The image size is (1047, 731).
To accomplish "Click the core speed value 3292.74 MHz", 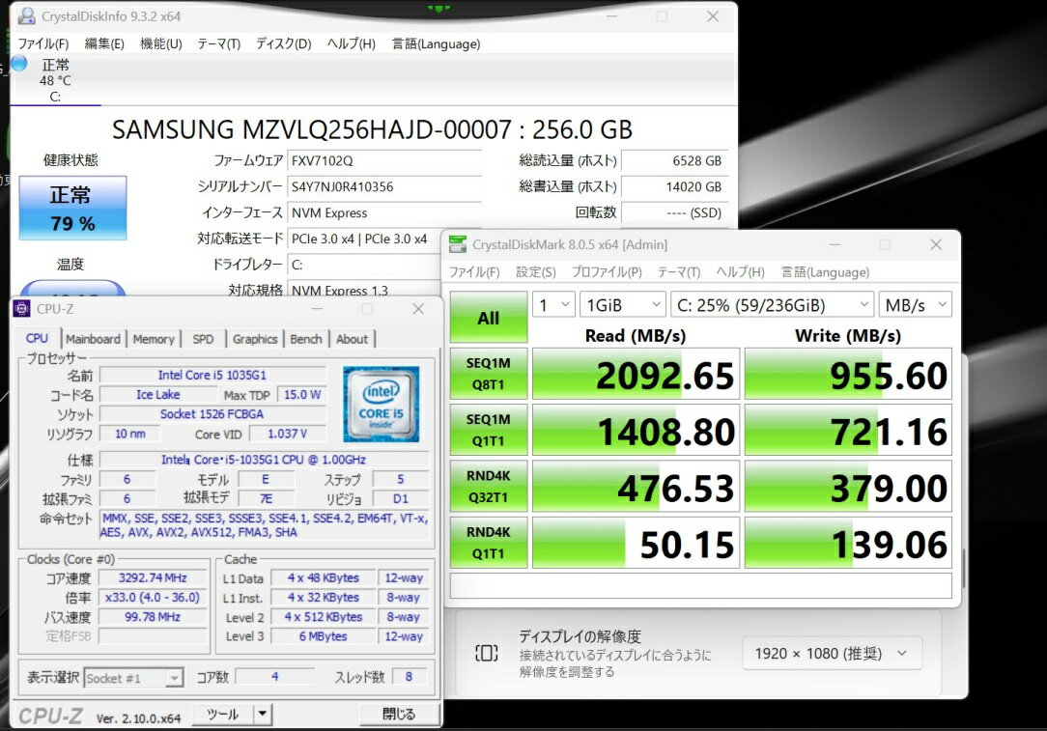I will coord(153,578).
